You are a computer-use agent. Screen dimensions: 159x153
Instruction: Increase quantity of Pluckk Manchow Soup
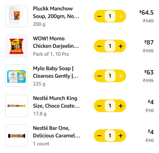120,16
